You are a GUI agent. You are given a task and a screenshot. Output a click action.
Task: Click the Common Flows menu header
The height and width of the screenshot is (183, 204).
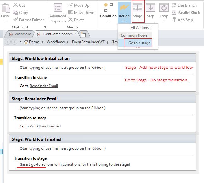click(x=134, y=35)
